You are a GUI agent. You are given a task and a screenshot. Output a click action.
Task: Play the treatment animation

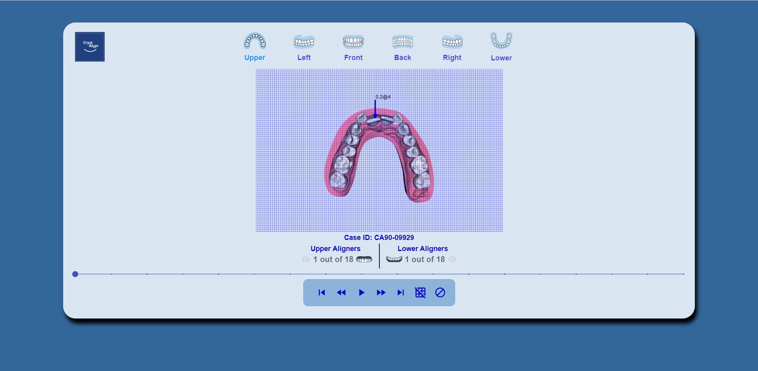[x=361, y=292]
